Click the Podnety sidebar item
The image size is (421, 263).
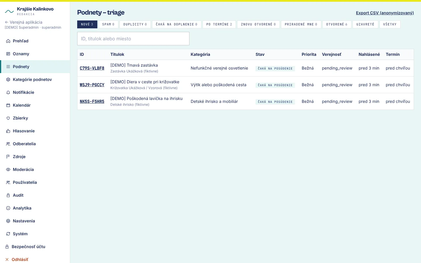coord(35,67)
